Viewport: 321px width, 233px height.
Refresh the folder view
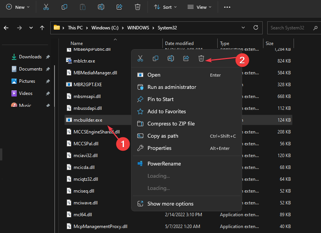coord(255,27)
